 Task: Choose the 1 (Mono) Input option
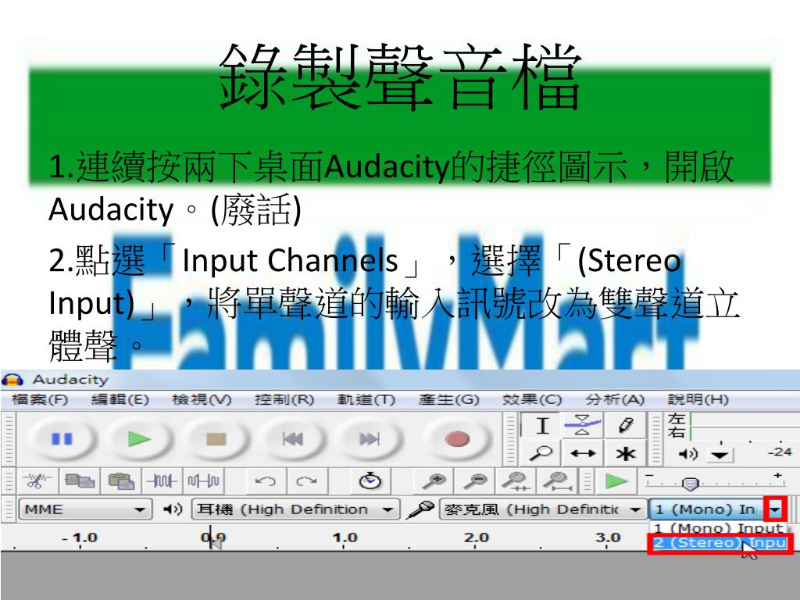(719, 527)
